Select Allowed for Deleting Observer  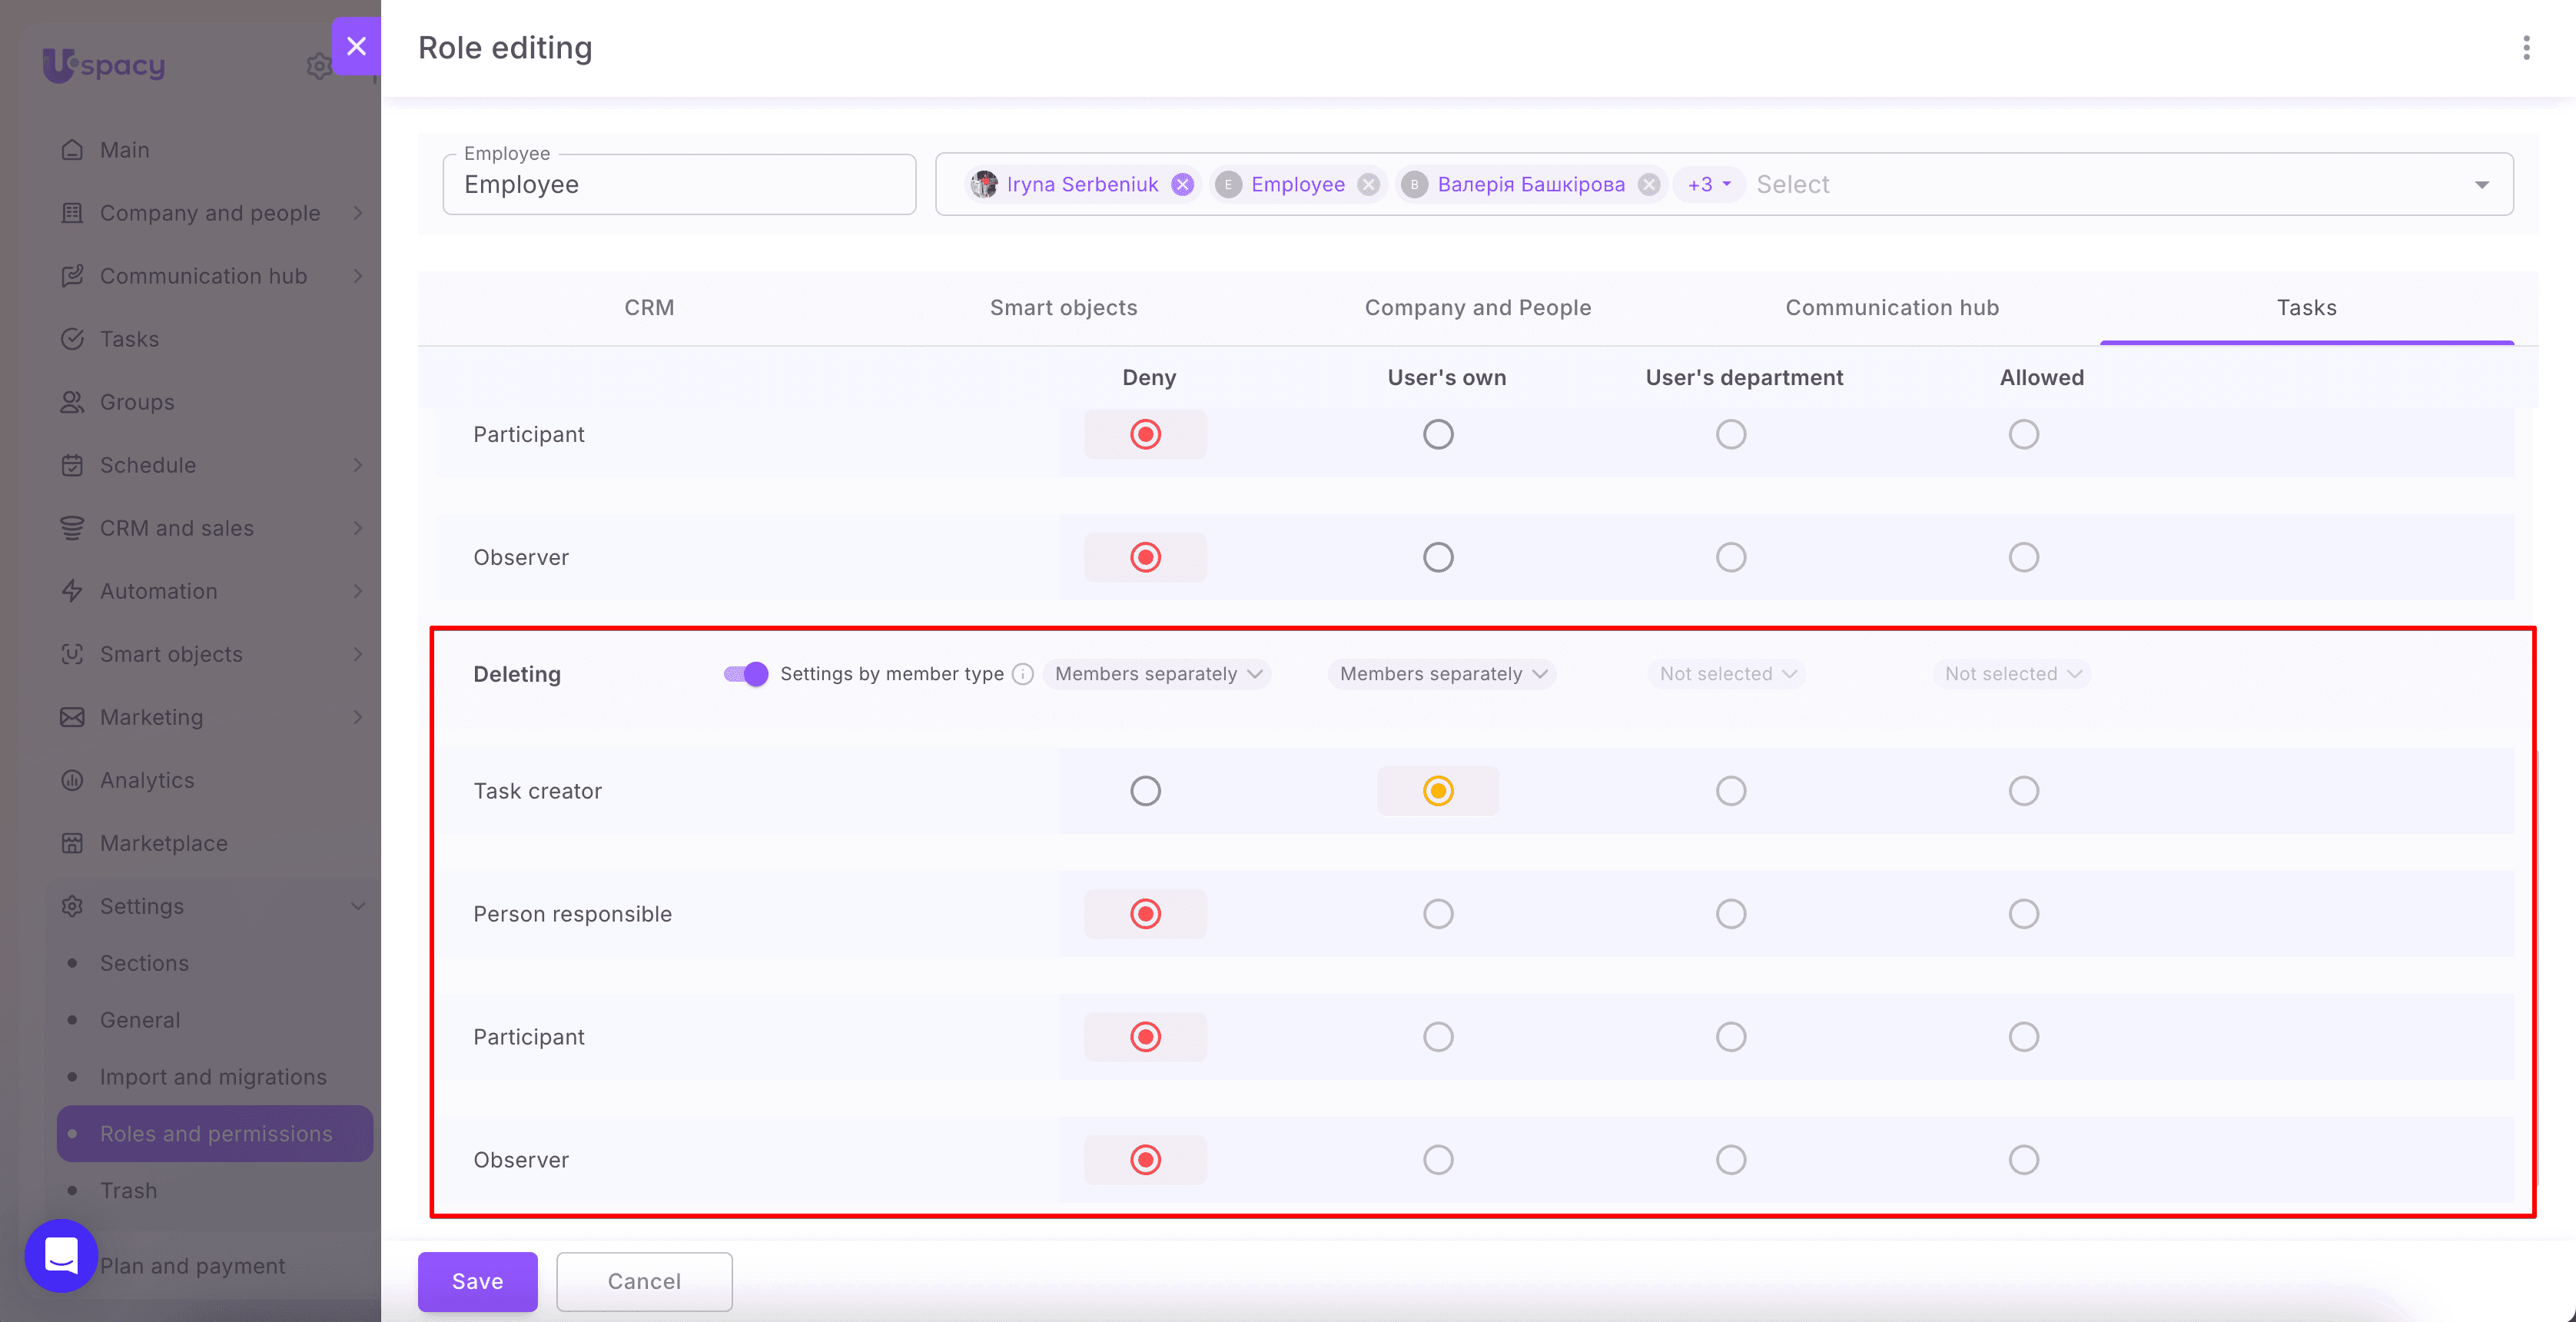point(2024,1160)
